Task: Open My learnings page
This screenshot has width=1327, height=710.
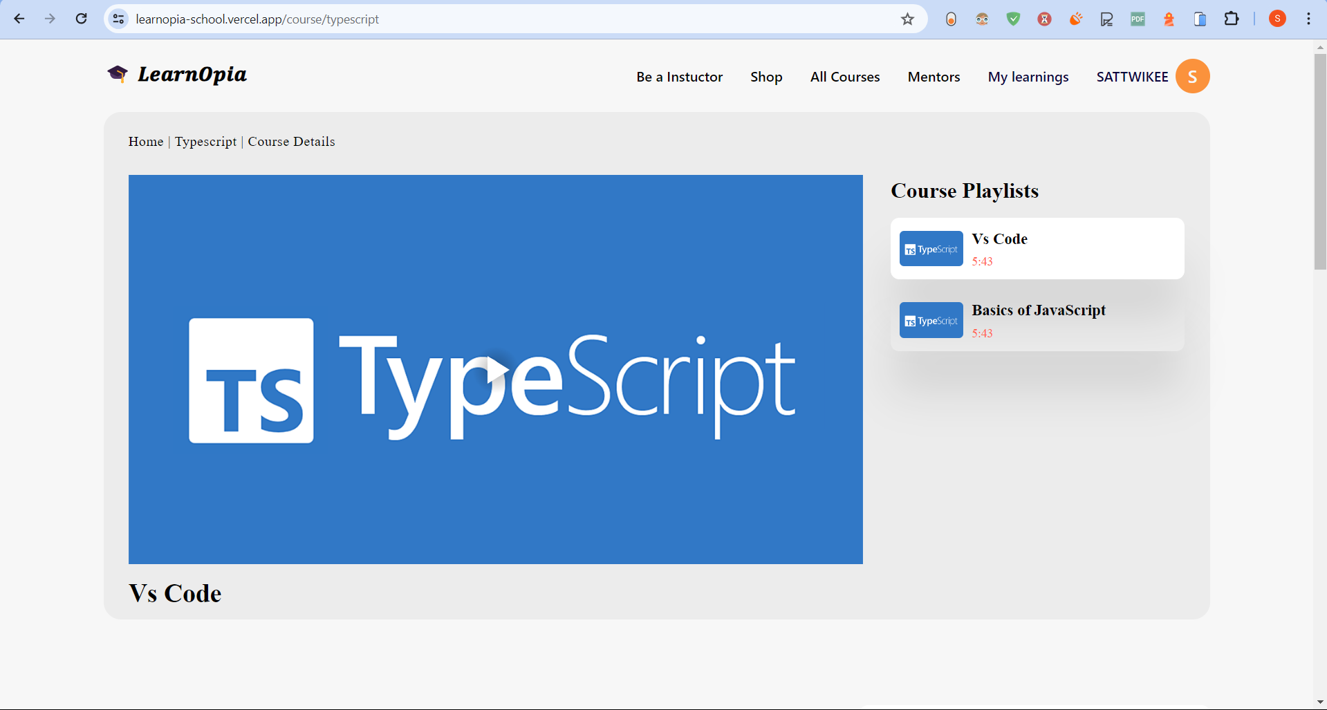Action: point(1028,77)
